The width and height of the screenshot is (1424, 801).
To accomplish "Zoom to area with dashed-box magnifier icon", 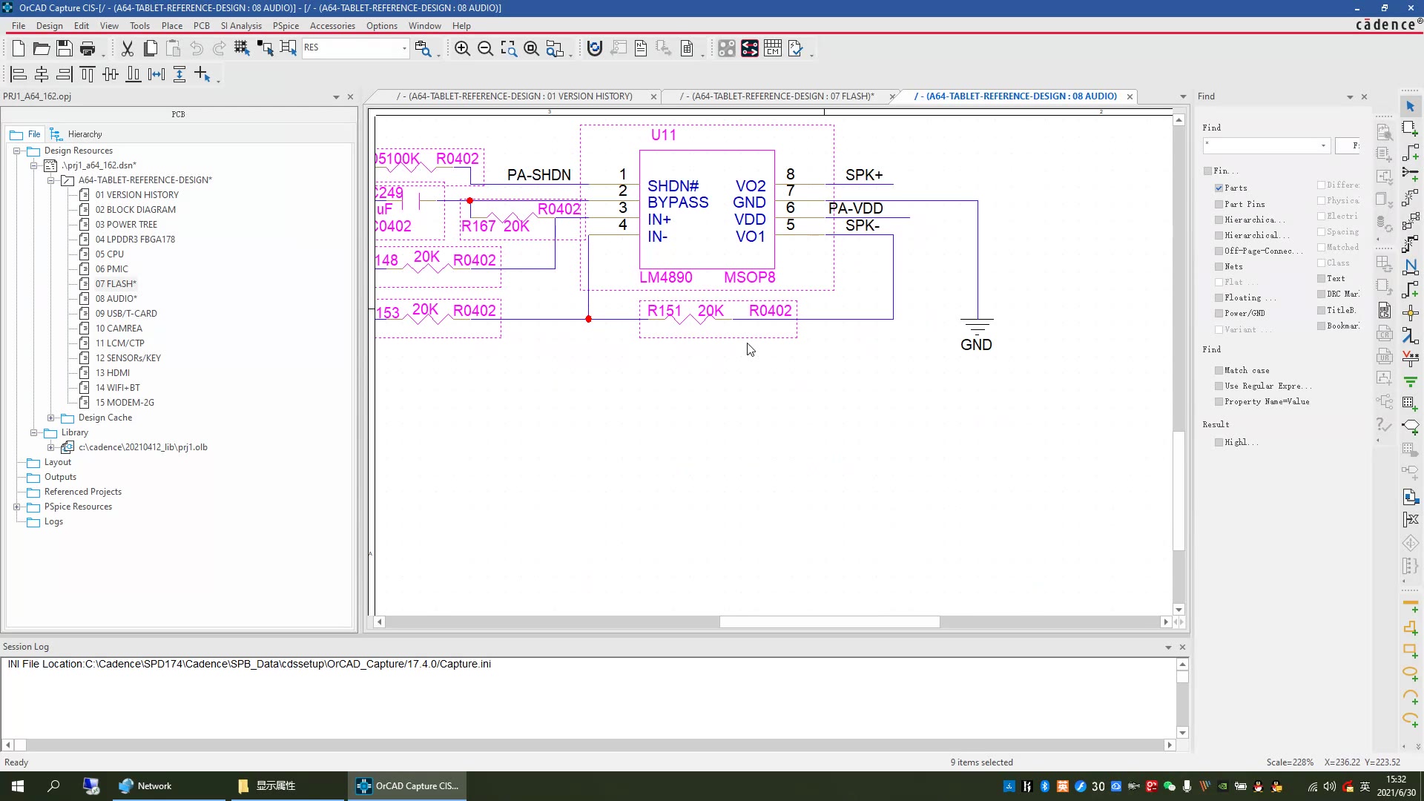I will coord(508,49).
